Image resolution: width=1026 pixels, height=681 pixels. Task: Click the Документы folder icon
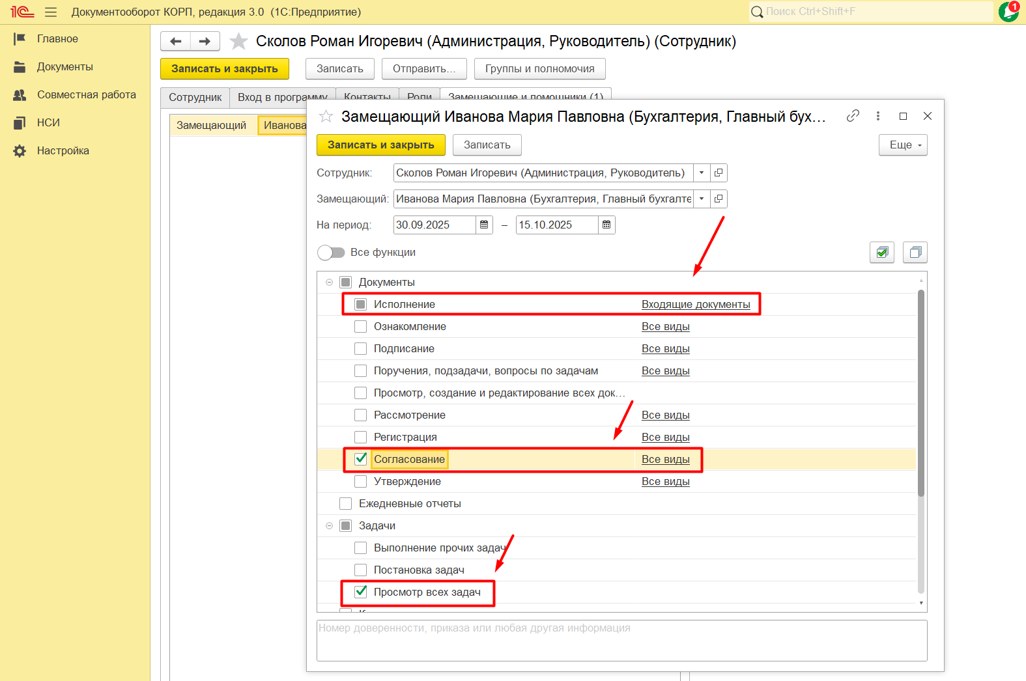coord(20,67)
